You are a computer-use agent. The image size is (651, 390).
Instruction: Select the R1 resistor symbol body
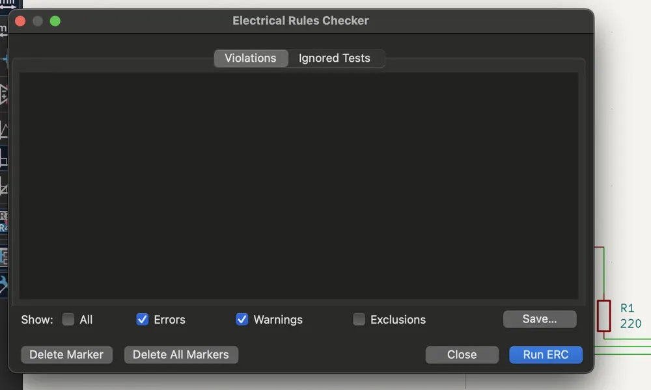[603, 316]
